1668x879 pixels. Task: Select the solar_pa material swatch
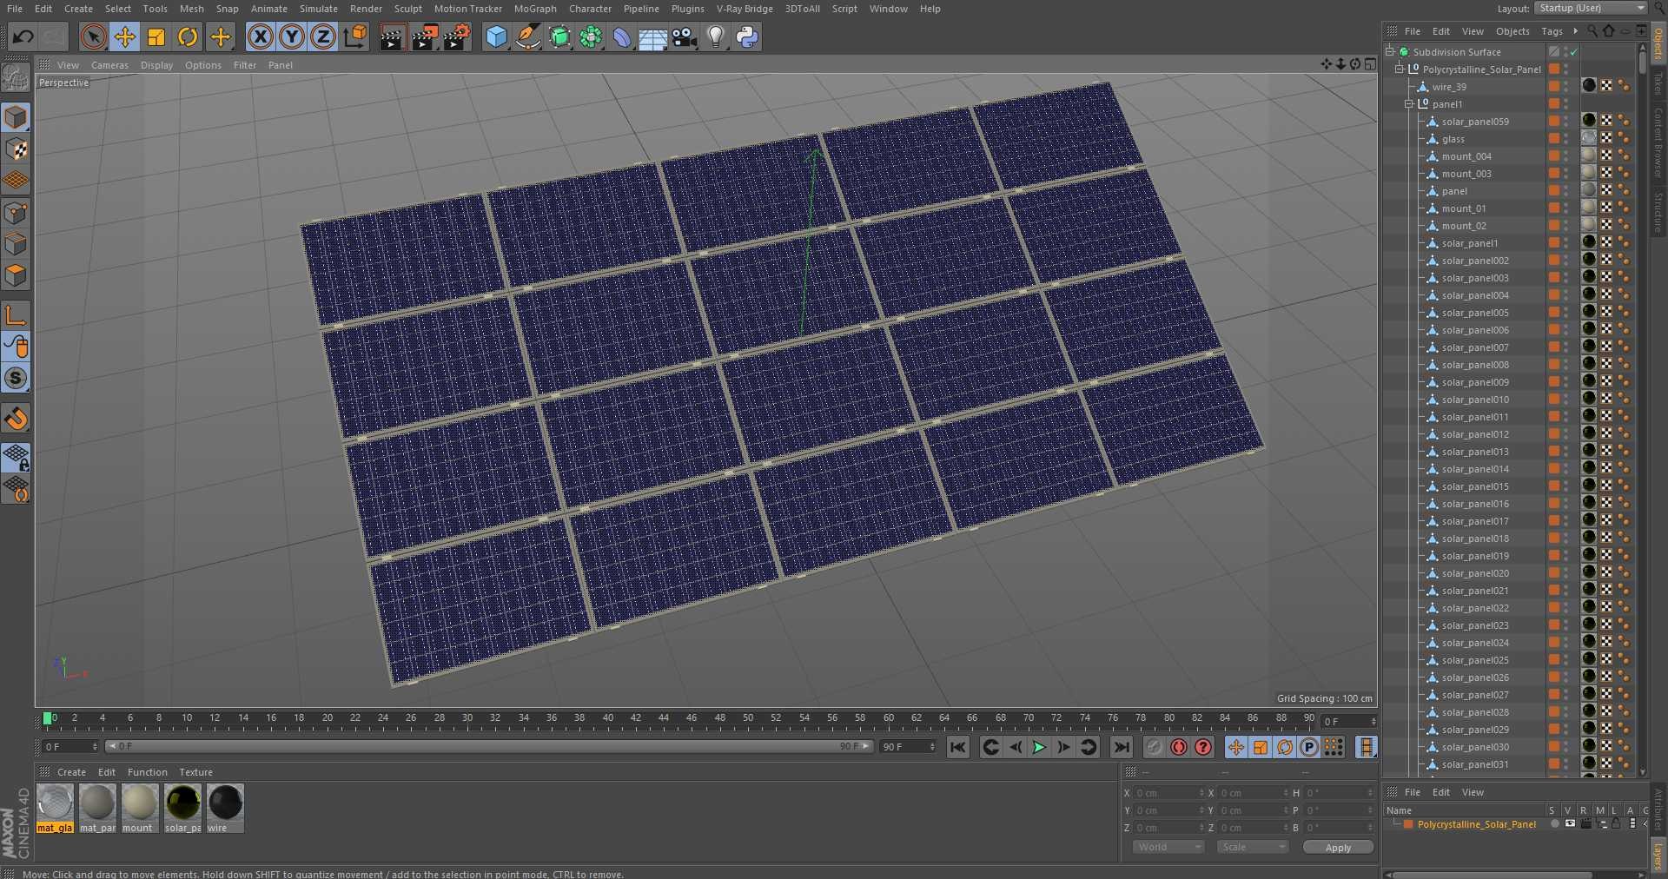tap(182, 808)
